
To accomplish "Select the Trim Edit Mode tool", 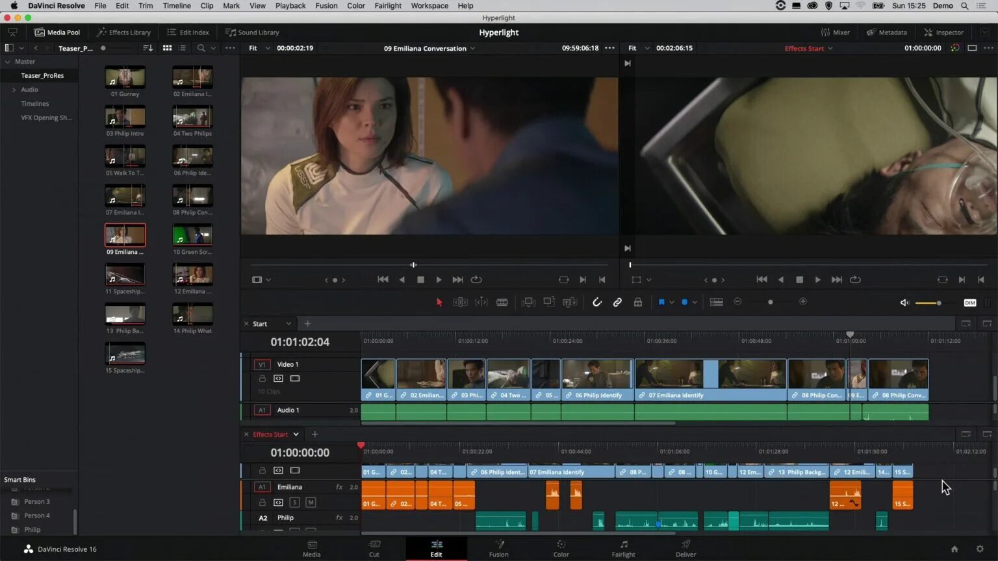I will (x=460, y=302).
